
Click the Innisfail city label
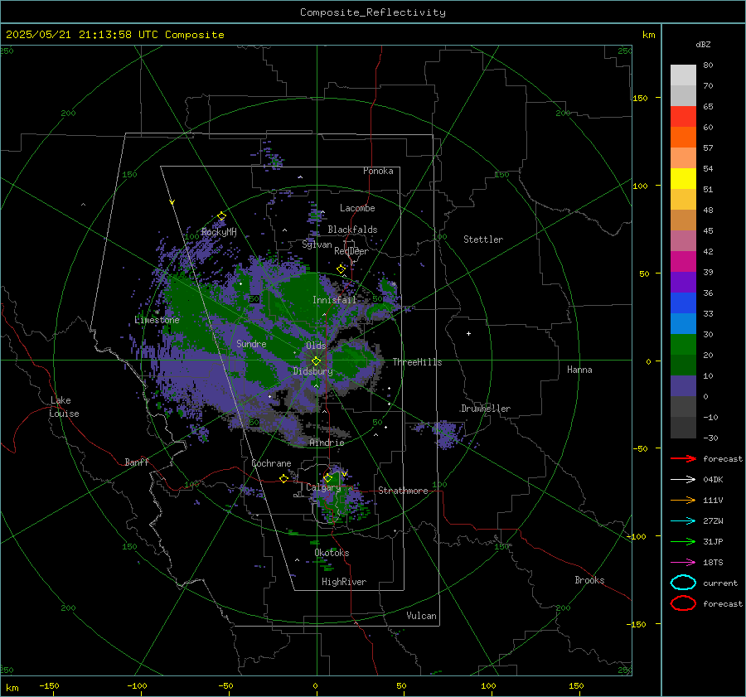tap(334, 300)
